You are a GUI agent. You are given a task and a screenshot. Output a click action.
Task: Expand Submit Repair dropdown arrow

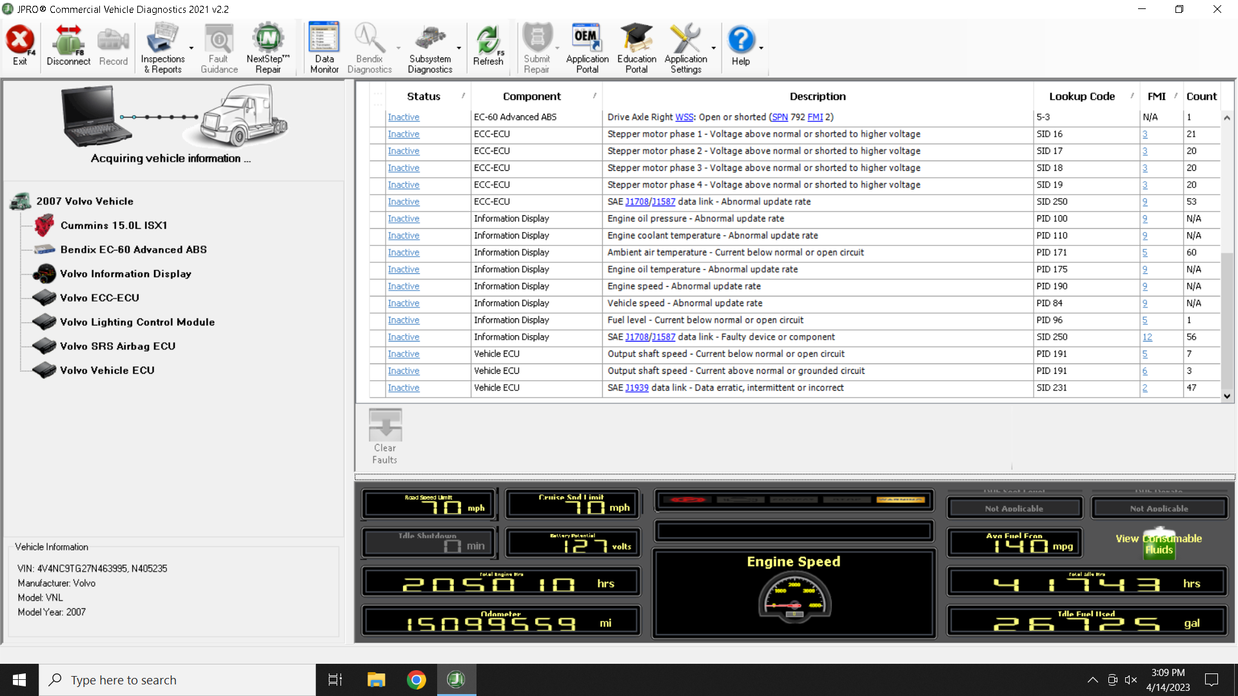tap(557, 48)
